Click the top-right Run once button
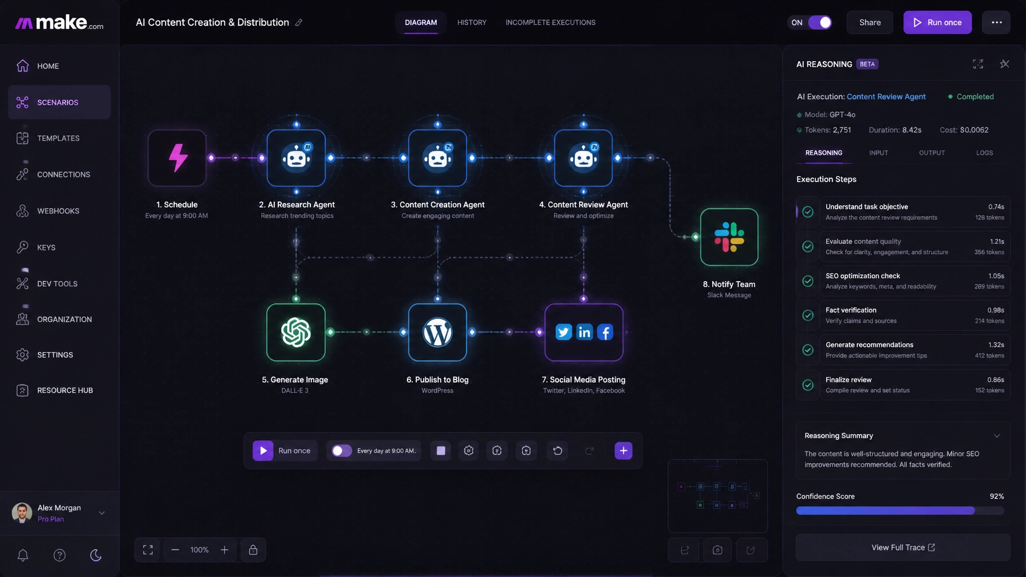Screen dimensions: 1026x577 [937, 22]
